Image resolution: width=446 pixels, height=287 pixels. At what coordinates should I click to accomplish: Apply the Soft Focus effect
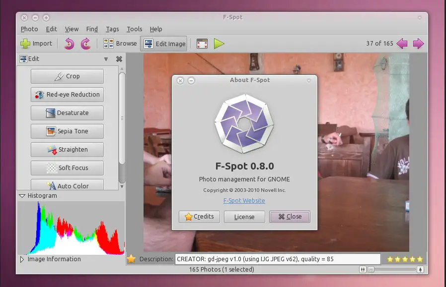67,168
